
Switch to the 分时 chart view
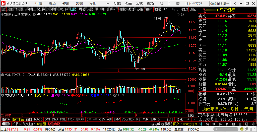click(11, 10)
